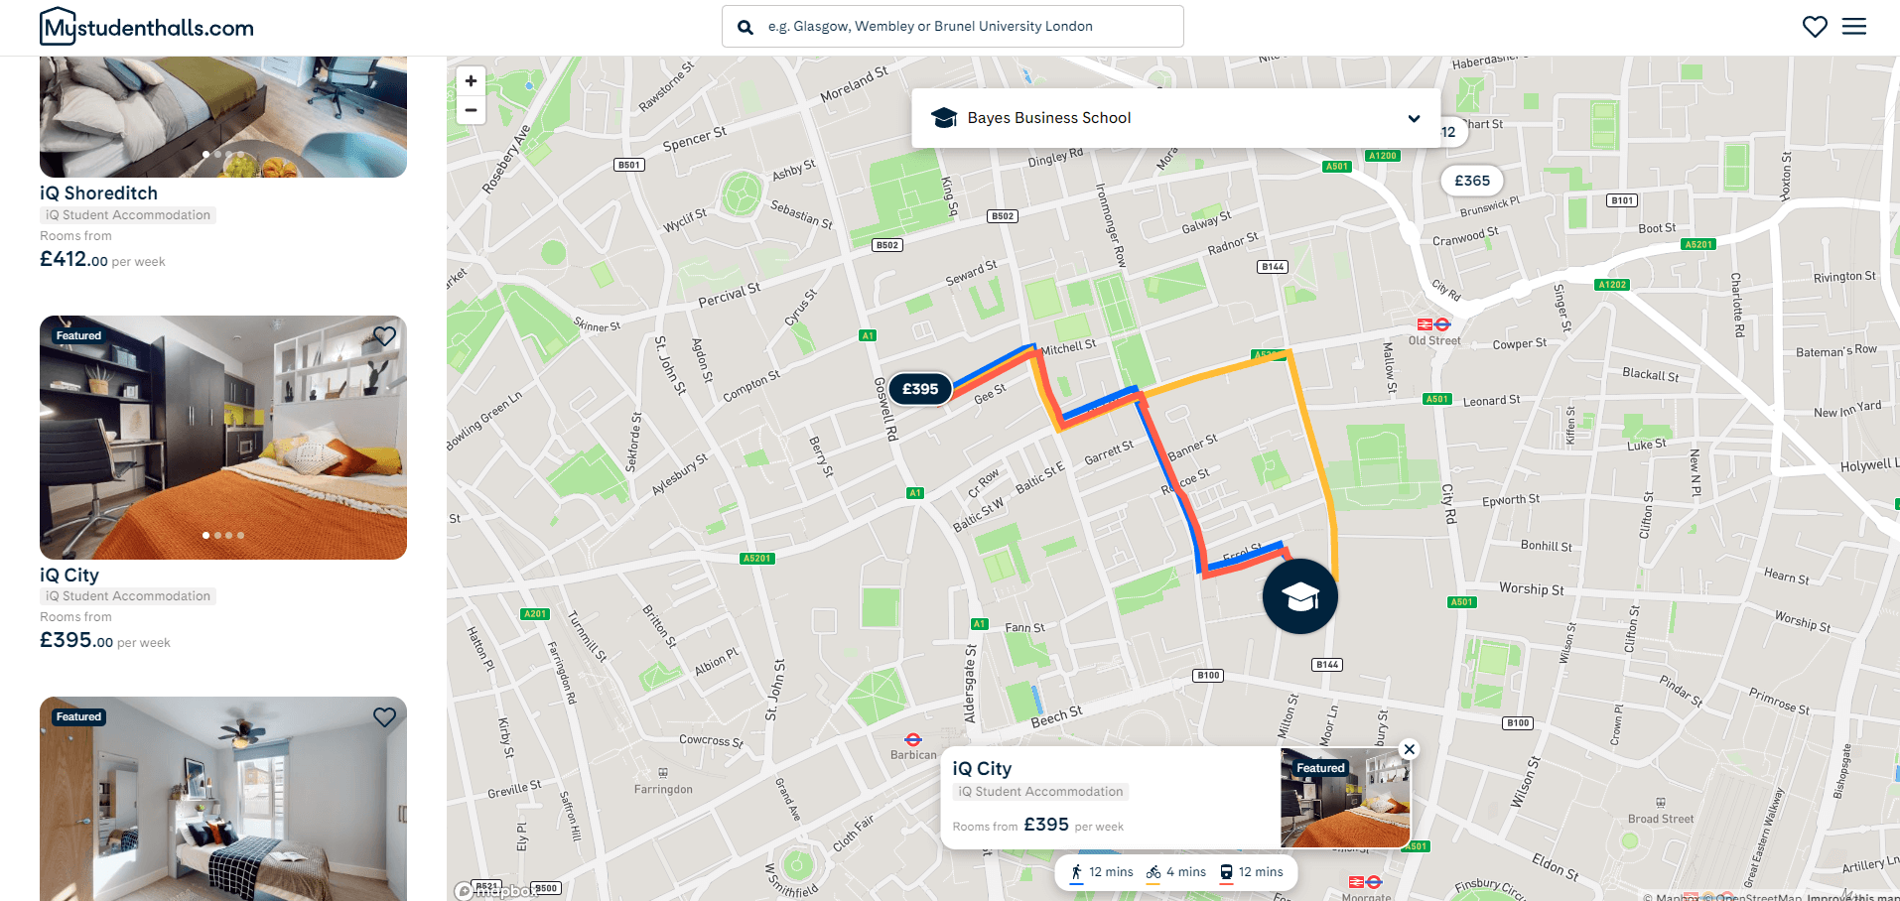Close the iQ City map popup
This screenshot has height=901, width=1900.
1409,749
